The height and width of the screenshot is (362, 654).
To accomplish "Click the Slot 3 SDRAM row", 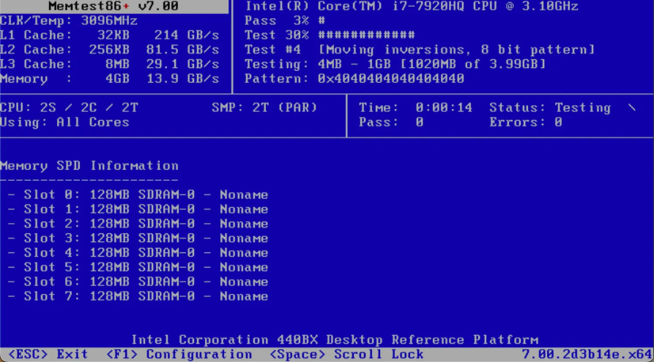I will 138,238.
